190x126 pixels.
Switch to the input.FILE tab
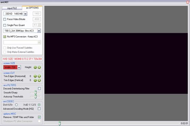pyautogui.click(x=12, y=8)
